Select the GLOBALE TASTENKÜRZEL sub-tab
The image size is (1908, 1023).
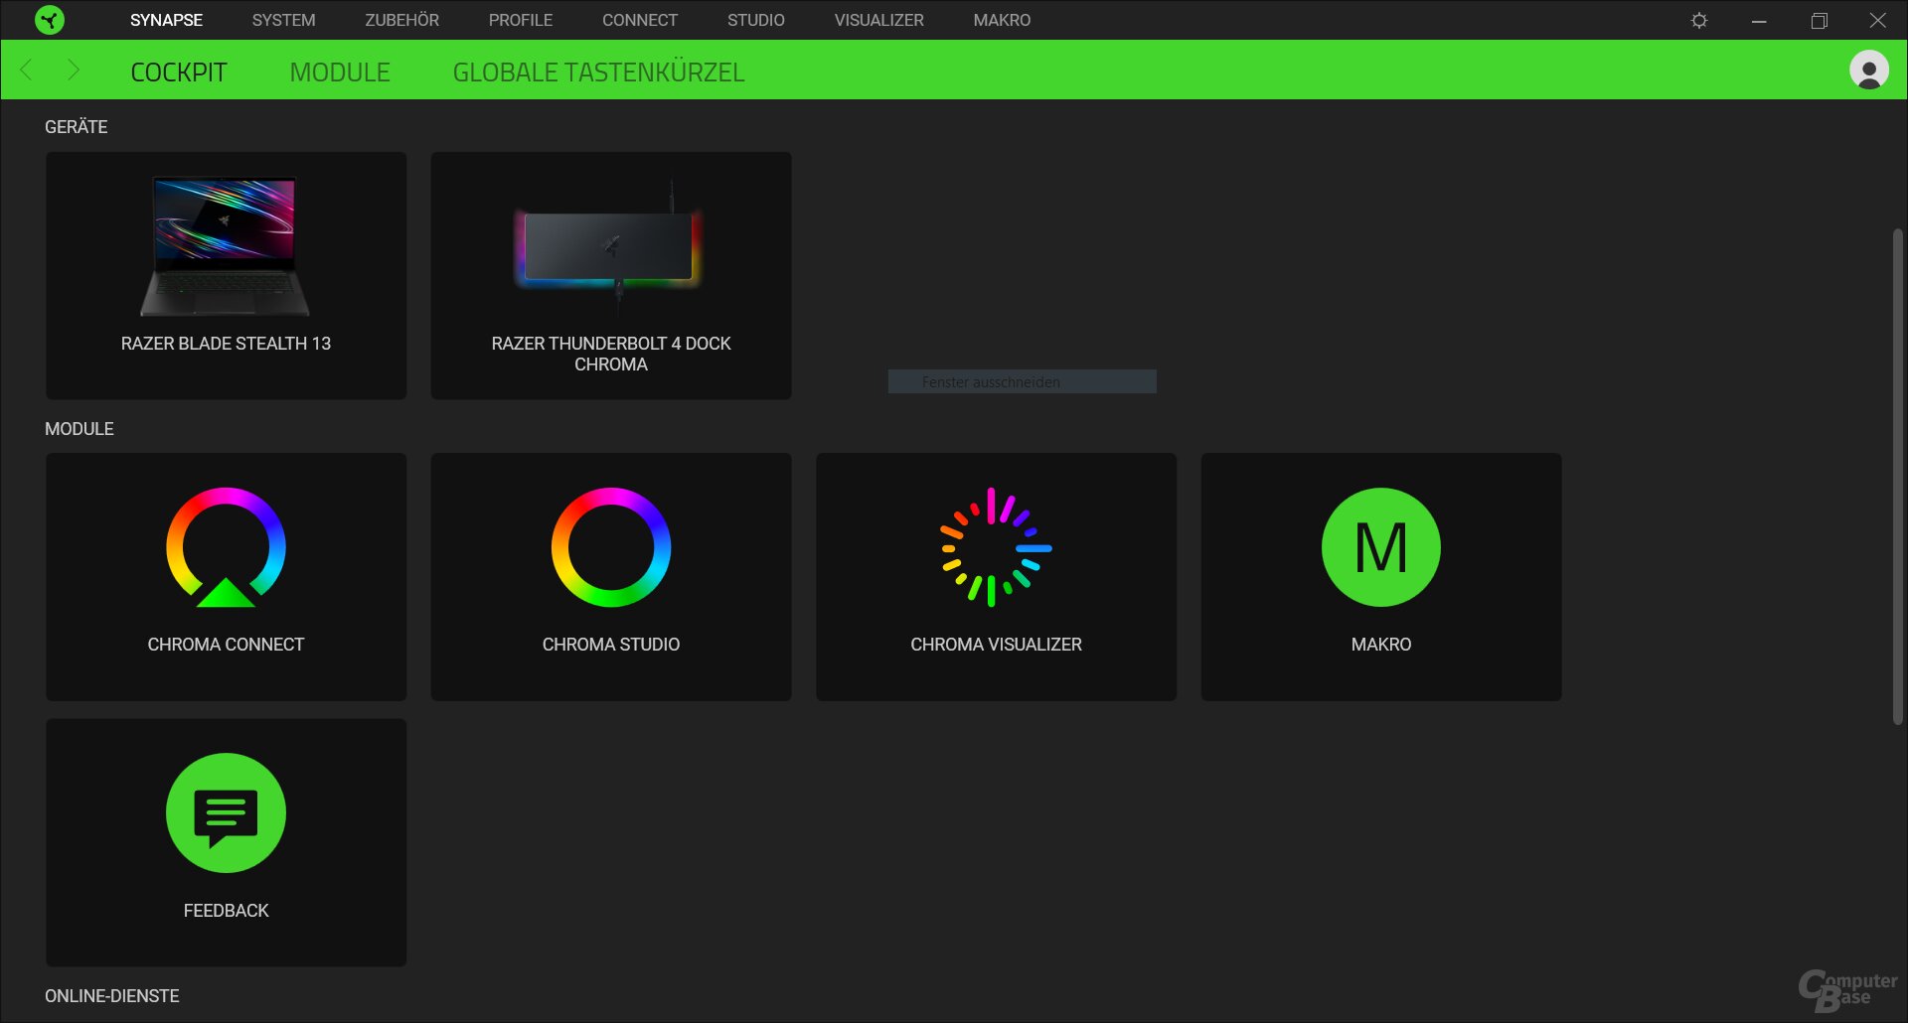598,73
